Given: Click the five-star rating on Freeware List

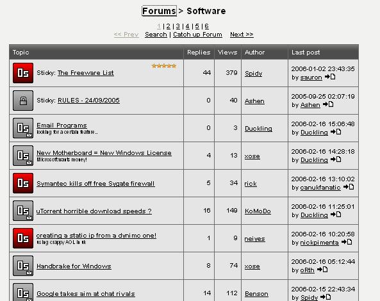Looking at the screenshot, I should click(x=164, y=66).
